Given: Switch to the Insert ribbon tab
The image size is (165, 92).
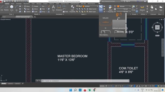Looking at the screenshot, I should coord(13,4).
